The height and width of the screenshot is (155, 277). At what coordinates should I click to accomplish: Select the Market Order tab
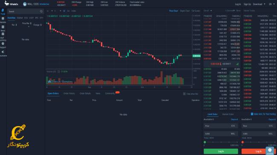coord(228,114)
